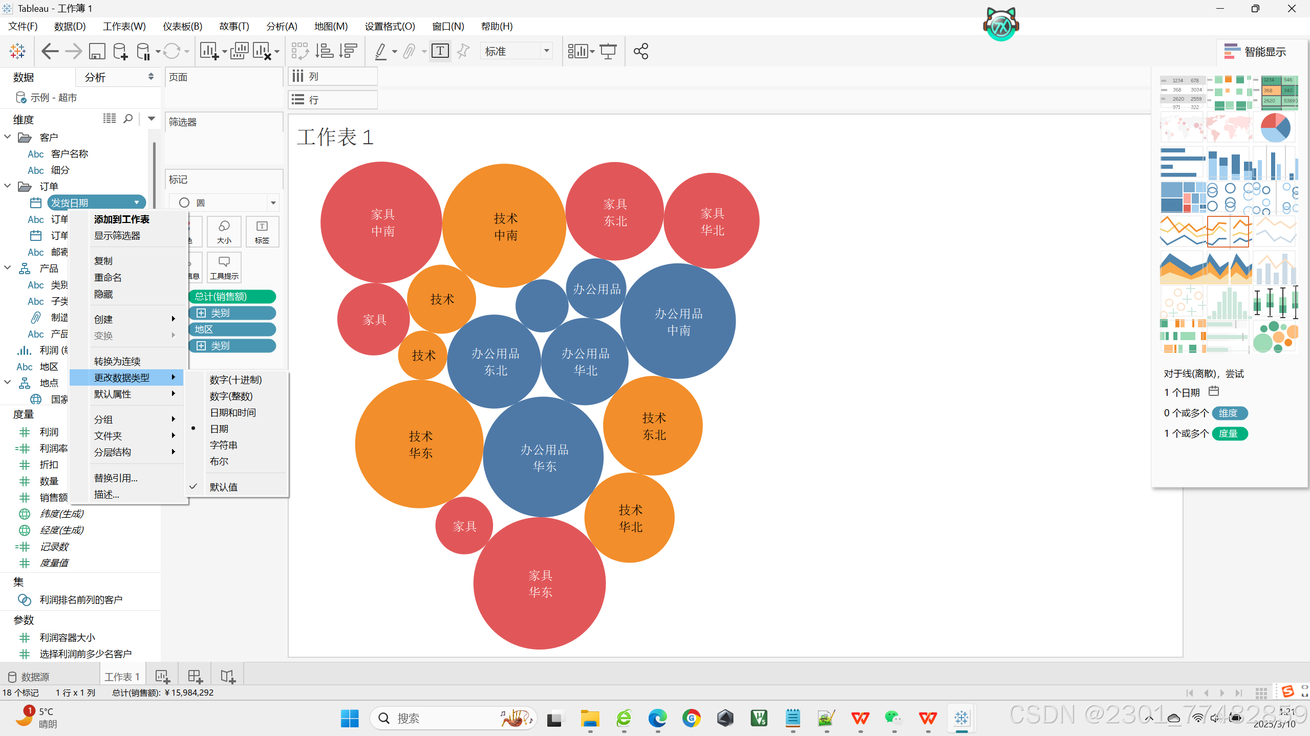Click the orange 技术 华东 bubble
Viewport: 1310px width, 736px height.
point(419,444)
